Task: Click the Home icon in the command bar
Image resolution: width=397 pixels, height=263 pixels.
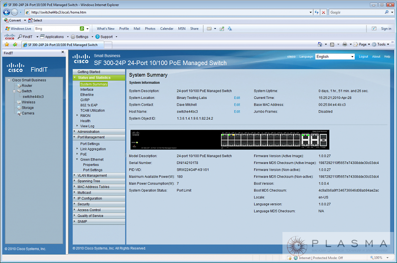Action: 320,44
